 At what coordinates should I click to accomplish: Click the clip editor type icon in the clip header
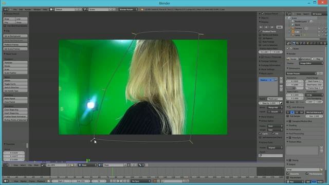[5, 165]
